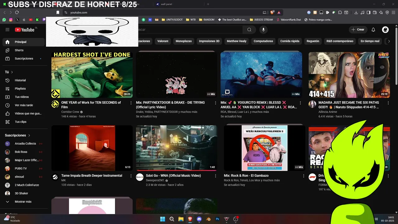The height and width of the screenshot is (224, 398).
Task: Select the Matthew Healy filter chip
Action: pyautogui.click(x=236, y=41)
